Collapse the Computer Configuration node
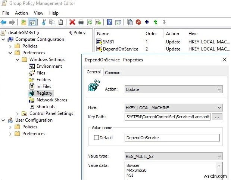This screenshot has height=180, width=231. (x=3, y=39)
